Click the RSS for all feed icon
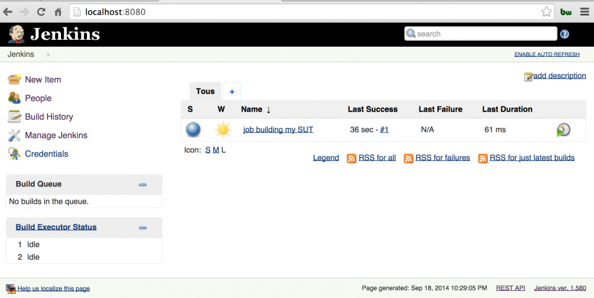This screenshot has height=298, width=594. coord(352,158)
